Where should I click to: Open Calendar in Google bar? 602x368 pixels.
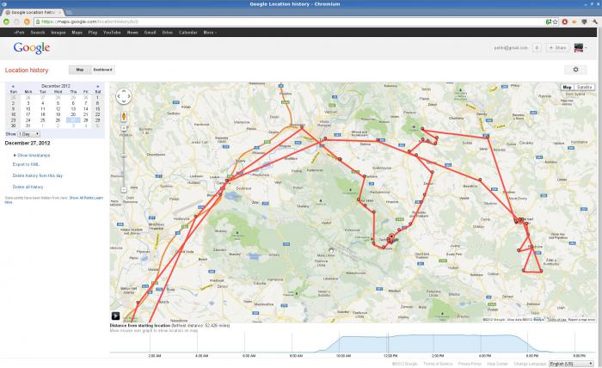point(188,33)
